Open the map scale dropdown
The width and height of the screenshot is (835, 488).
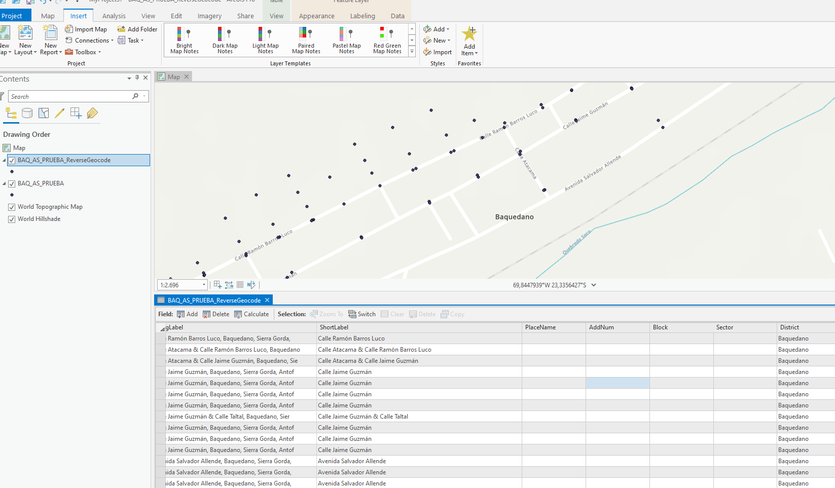[x=204, y=285]
